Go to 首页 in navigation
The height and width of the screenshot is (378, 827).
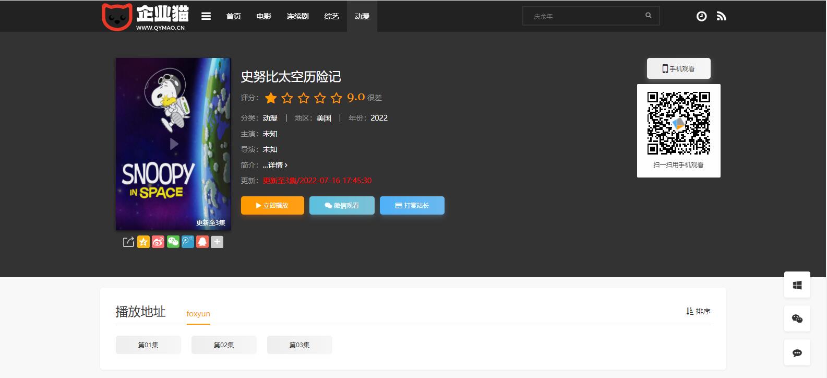[x=234, y=16]
